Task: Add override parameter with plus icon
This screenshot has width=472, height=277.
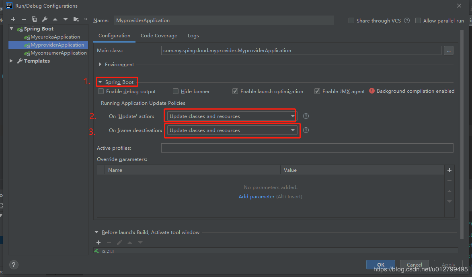Action: [449, 170]
